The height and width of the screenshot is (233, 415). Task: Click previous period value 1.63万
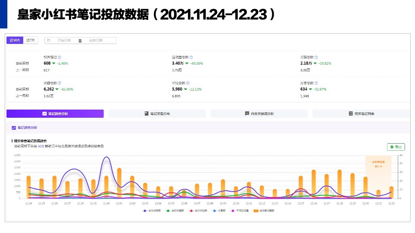[48, 96]
